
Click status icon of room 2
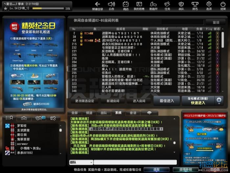pos(218,33)
